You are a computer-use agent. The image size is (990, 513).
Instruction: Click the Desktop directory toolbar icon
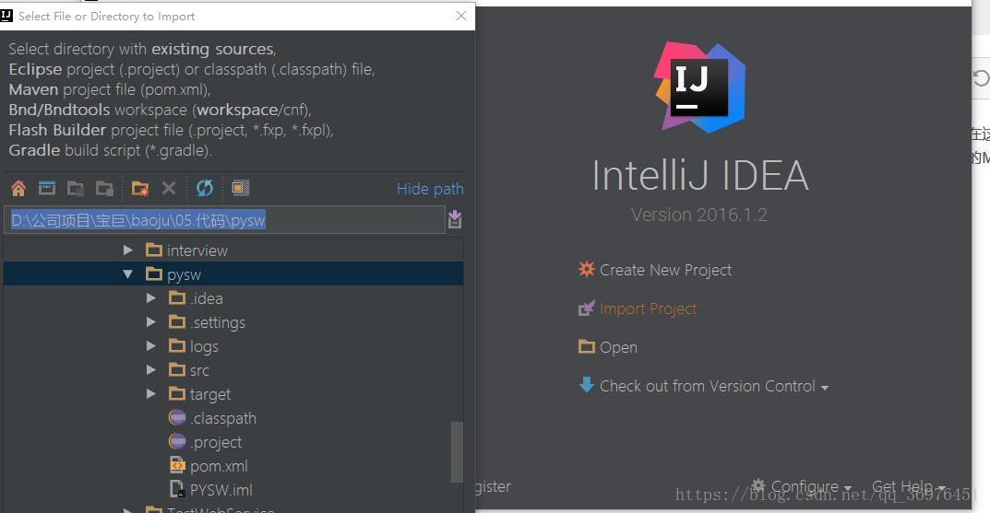pos(47,188)
